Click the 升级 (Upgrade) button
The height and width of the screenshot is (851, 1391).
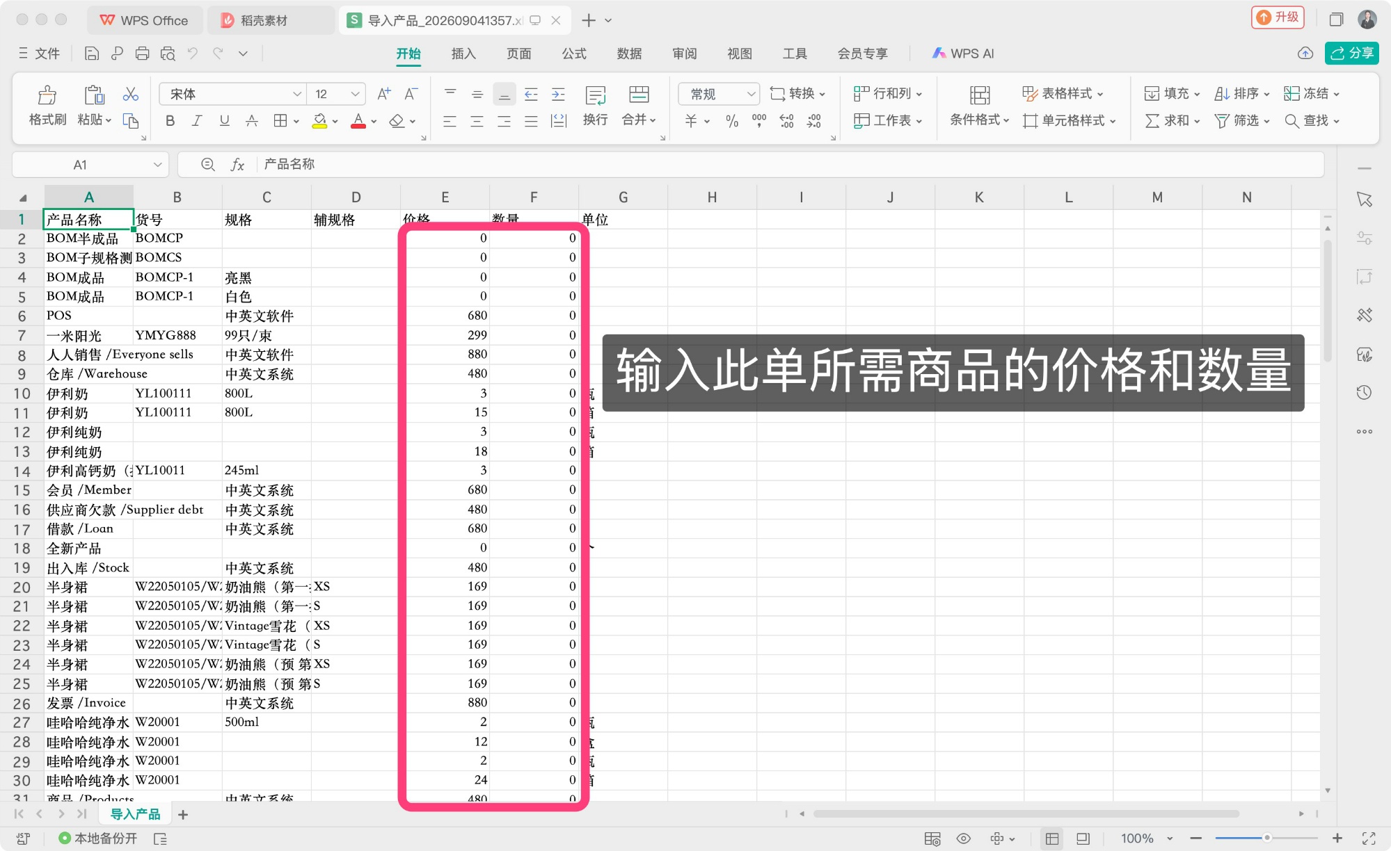click(1278, 17)
